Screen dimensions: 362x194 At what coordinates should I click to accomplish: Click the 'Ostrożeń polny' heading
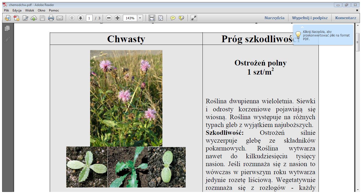point(260,63)
